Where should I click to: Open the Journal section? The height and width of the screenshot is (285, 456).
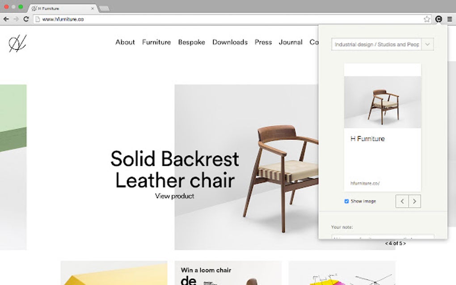click(x=291, y=42)
